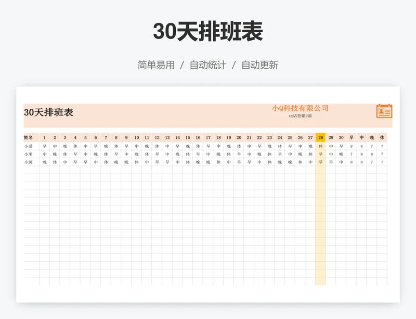
Task: Click 小米's day 1 shift cell '中'
Action: click(45, 154)
